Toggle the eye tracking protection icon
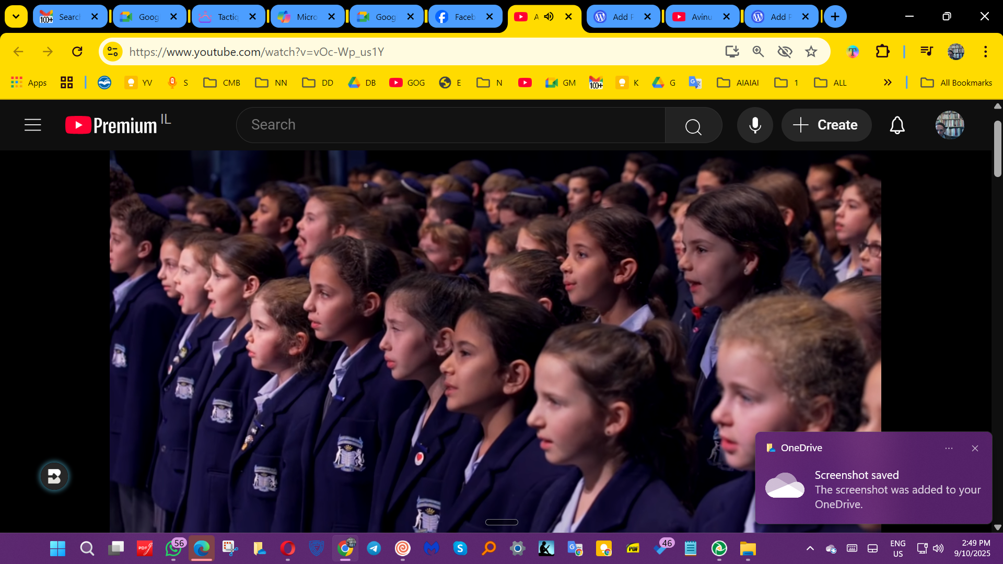The width and height of the screenshot is (1003, 564). click(785, 52)
